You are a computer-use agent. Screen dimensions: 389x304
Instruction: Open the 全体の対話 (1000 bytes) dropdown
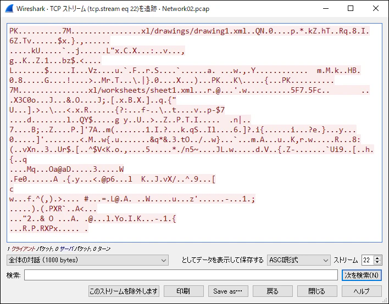(x=87, y=260)
